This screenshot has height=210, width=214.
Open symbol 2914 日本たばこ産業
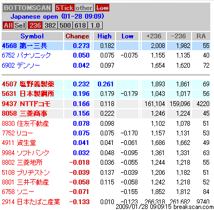coord(31,202)
